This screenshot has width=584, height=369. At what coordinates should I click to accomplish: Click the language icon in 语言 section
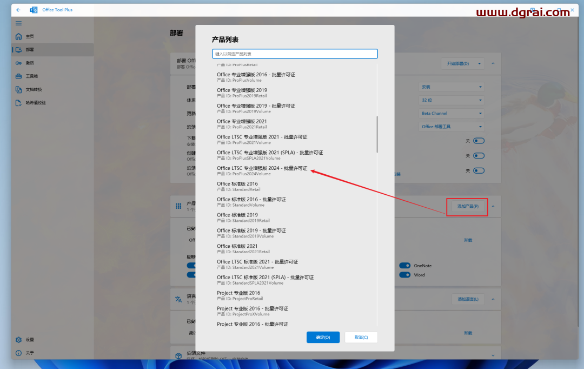coord(178,299)
